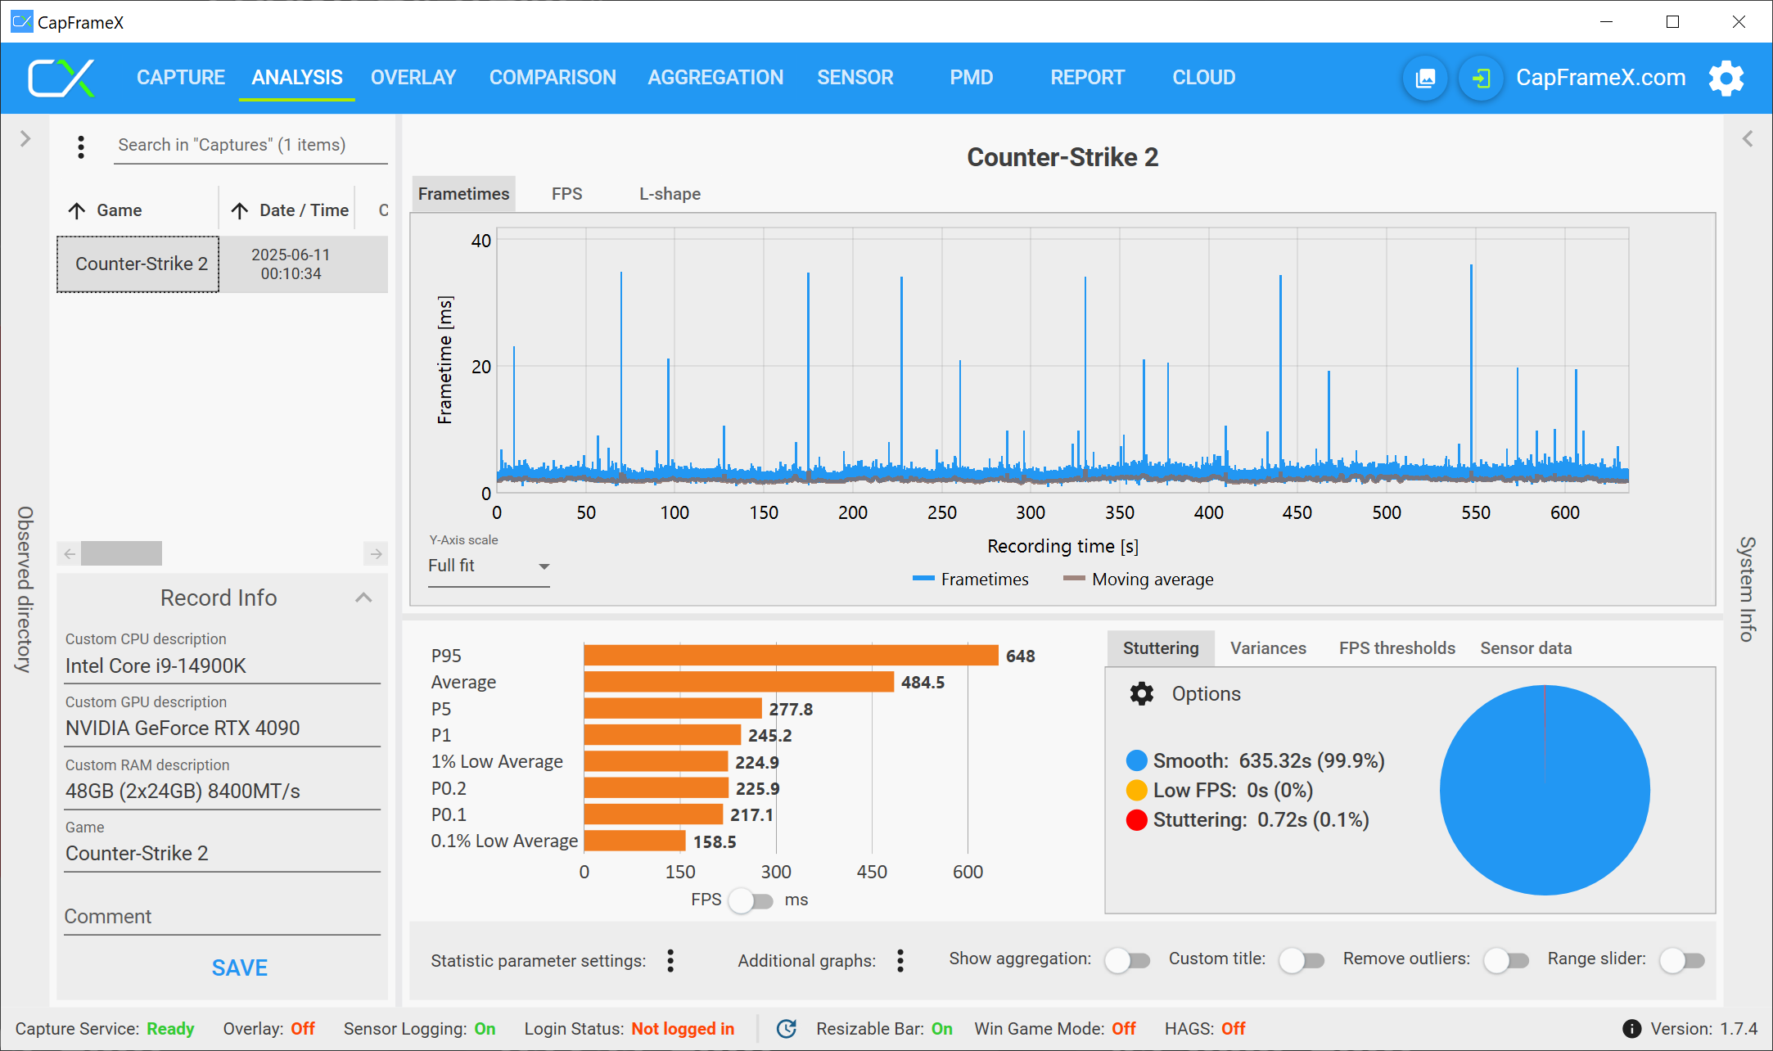Edit Custom GPU description field
Viewport: 1773px width, 1051px height.
223,728
